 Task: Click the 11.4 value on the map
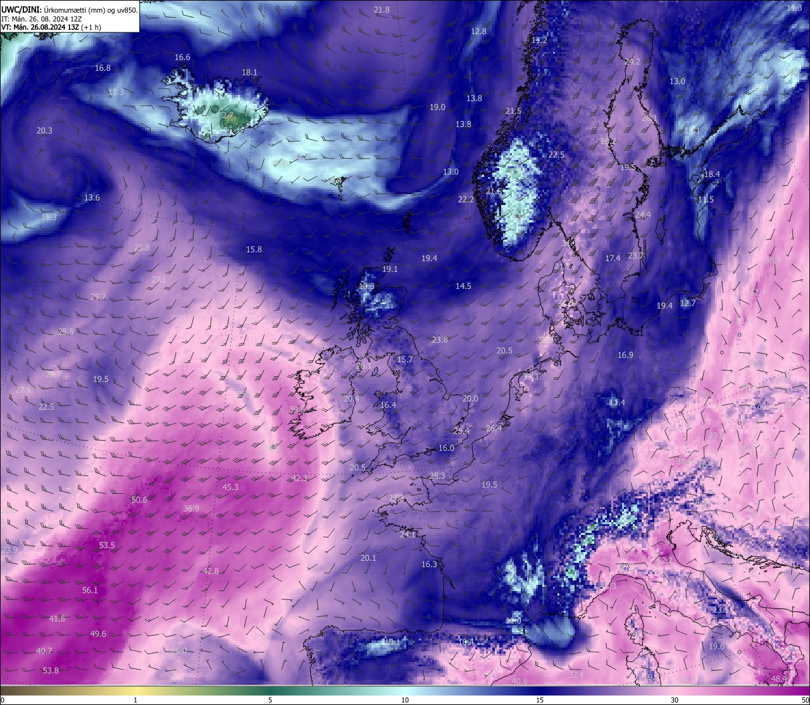[x=616, y=403]
